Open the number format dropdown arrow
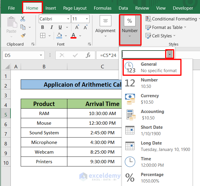 pyautogui.click(x=170, y=54)
